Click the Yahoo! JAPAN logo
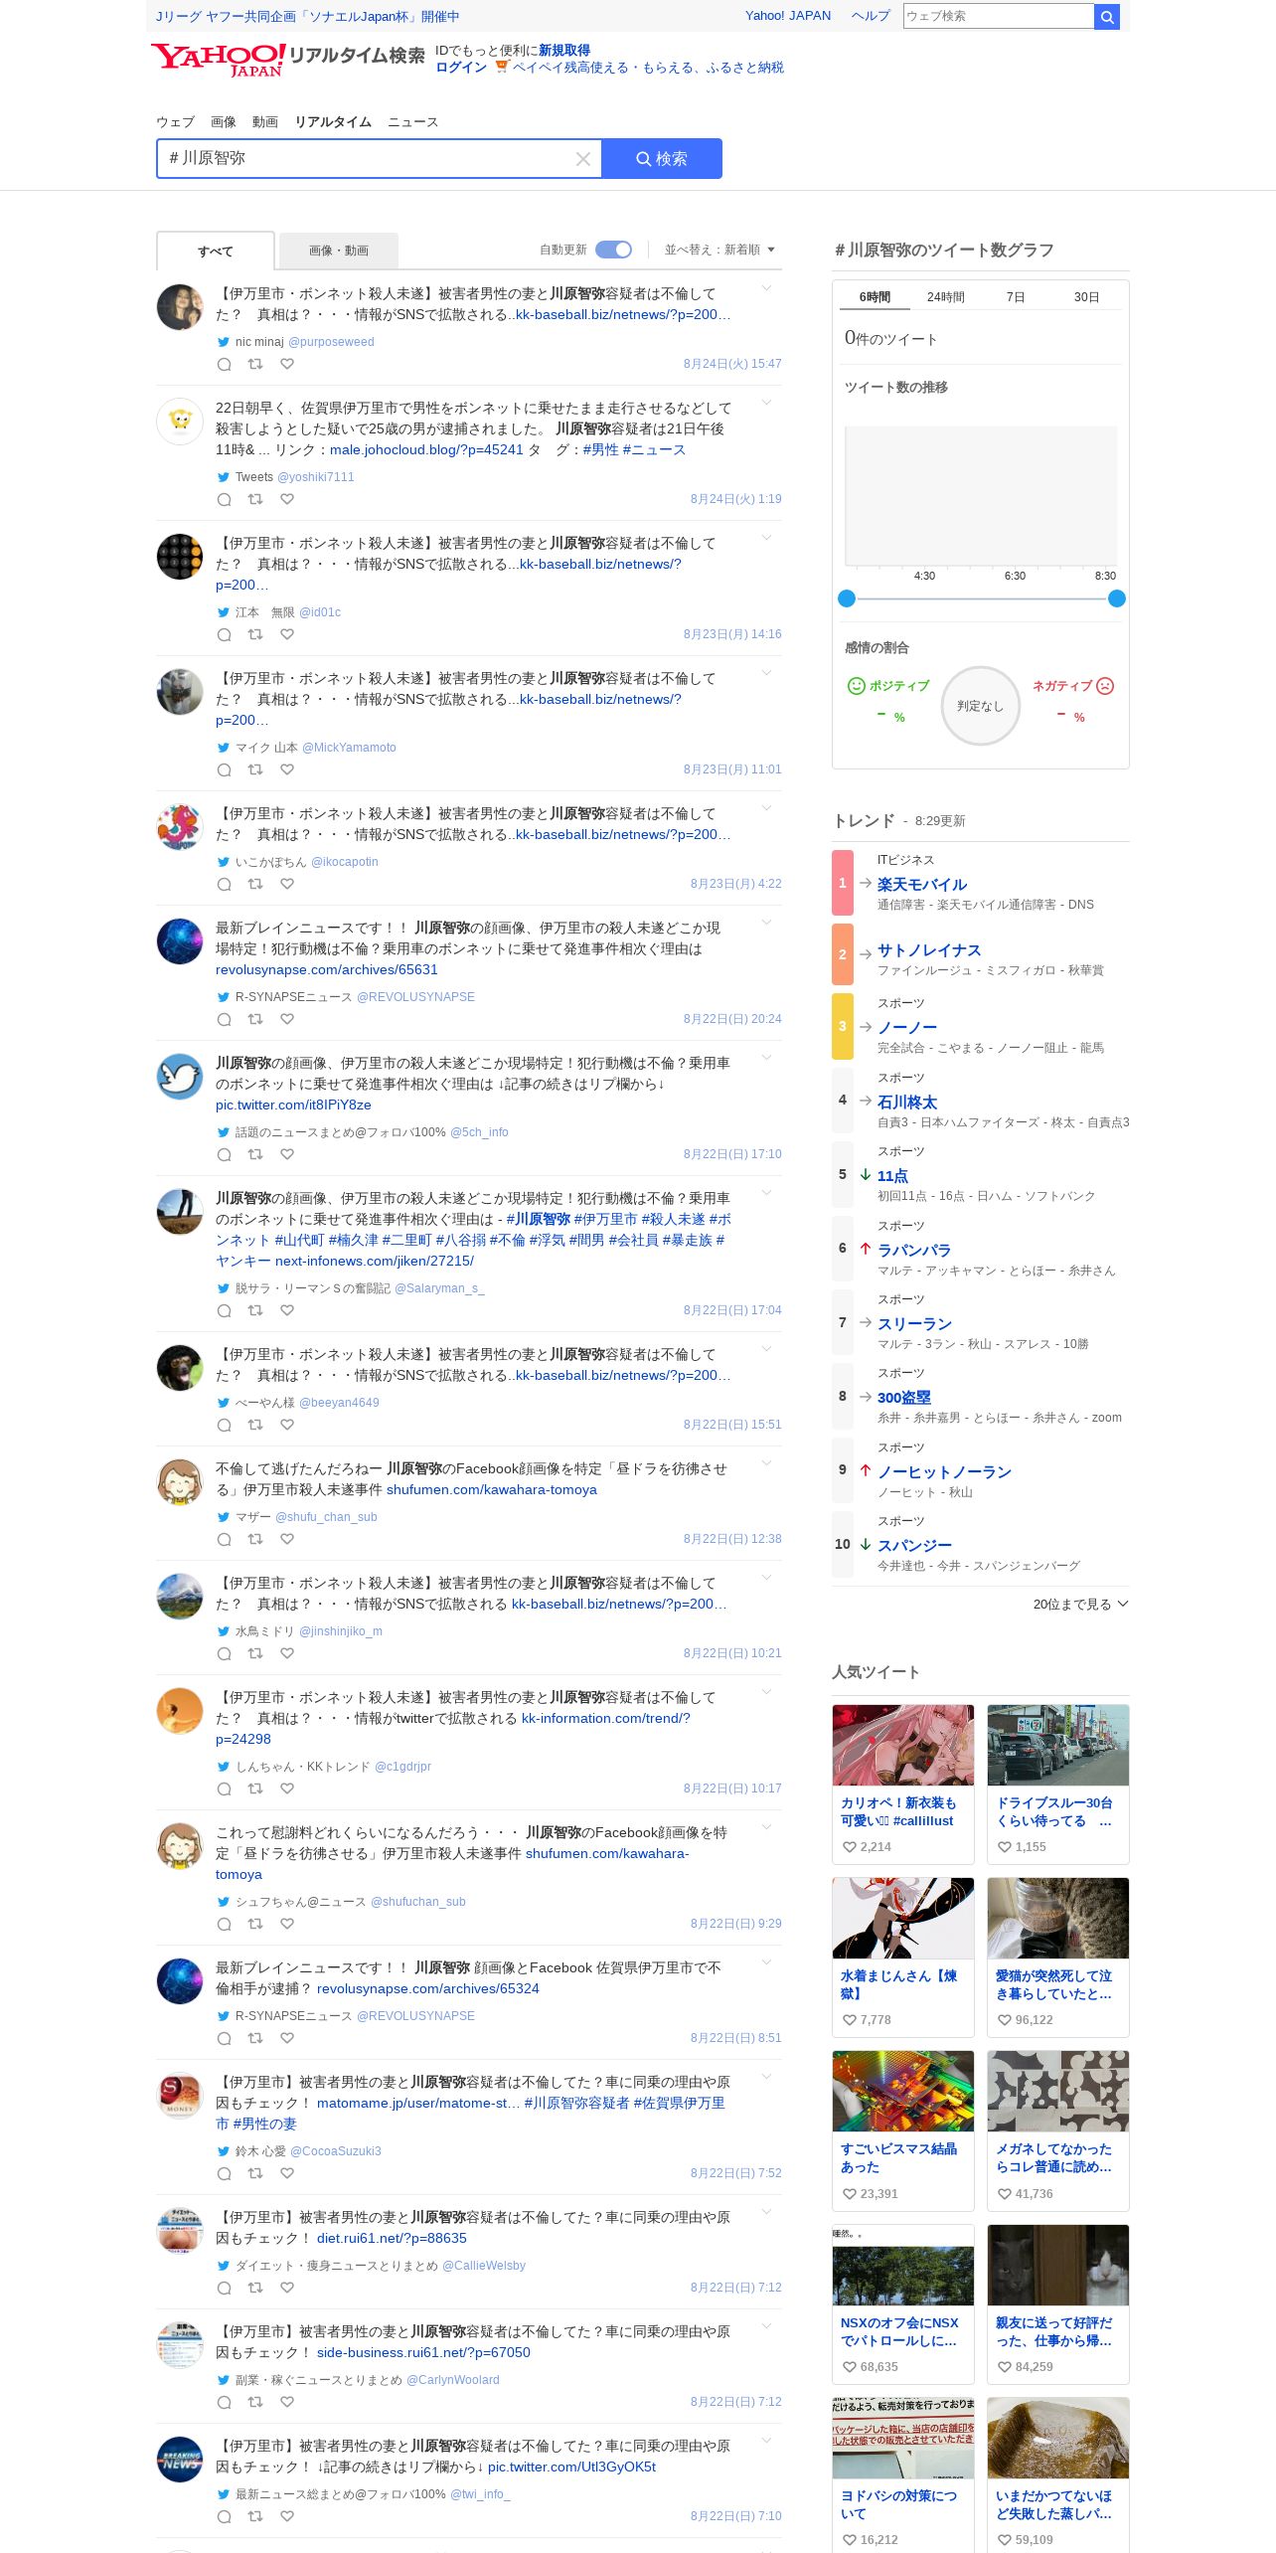Image resolution: width=1276 pixels, height=2553 pixels. click(219, 59)
